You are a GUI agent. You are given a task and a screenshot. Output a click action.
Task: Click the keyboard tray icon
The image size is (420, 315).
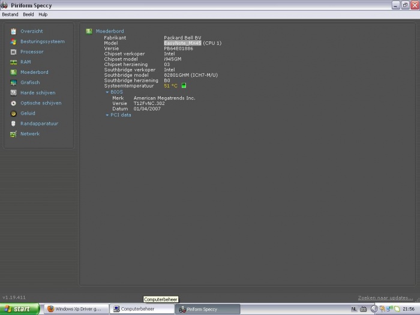tap(363, 309)
